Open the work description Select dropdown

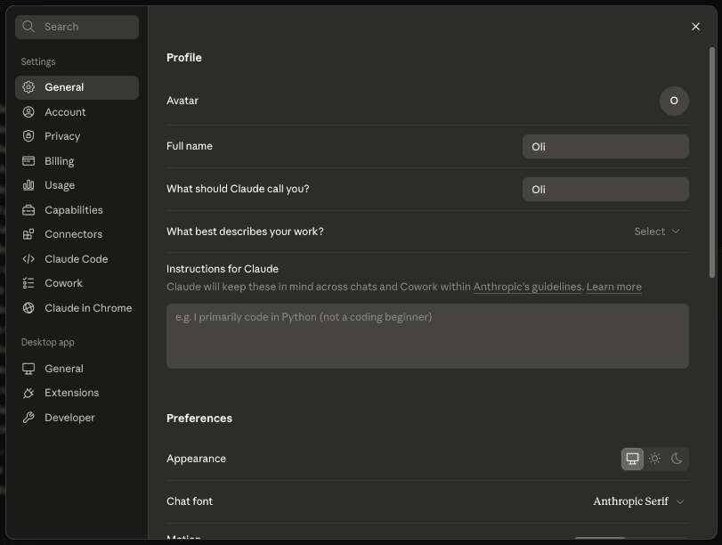pos(657,232)
